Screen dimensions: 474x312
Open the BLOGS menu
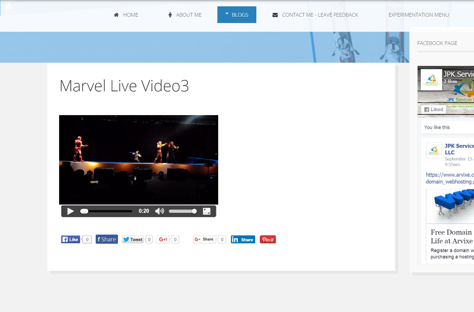(x=237, y=15)
